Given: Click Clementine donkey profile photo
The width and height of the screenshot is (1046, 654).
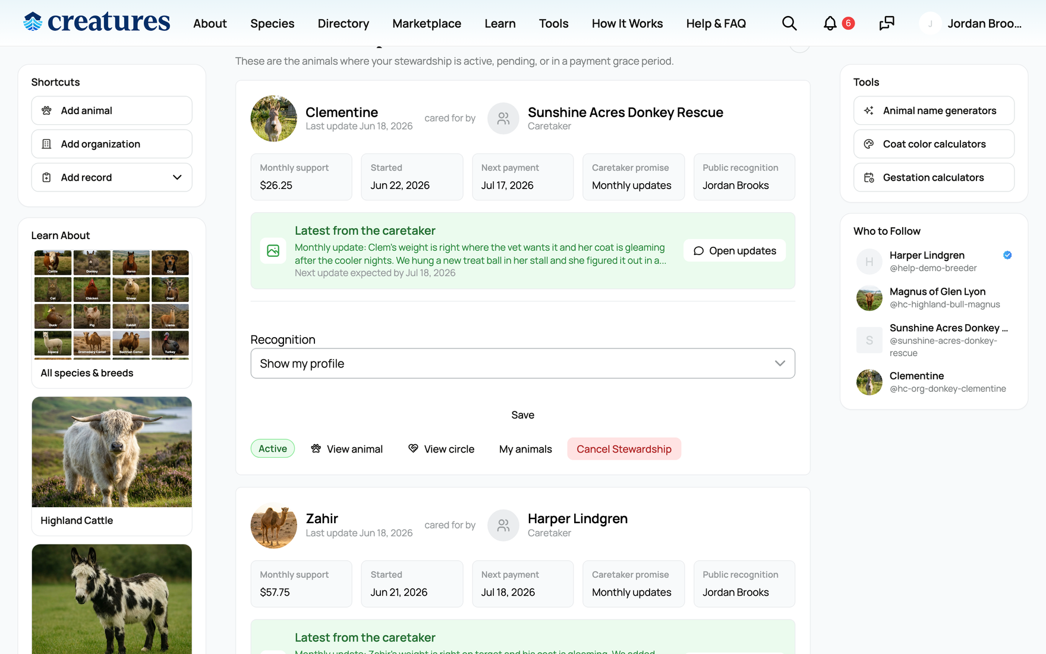Looking at the screenshot, I should coord(274,118).
